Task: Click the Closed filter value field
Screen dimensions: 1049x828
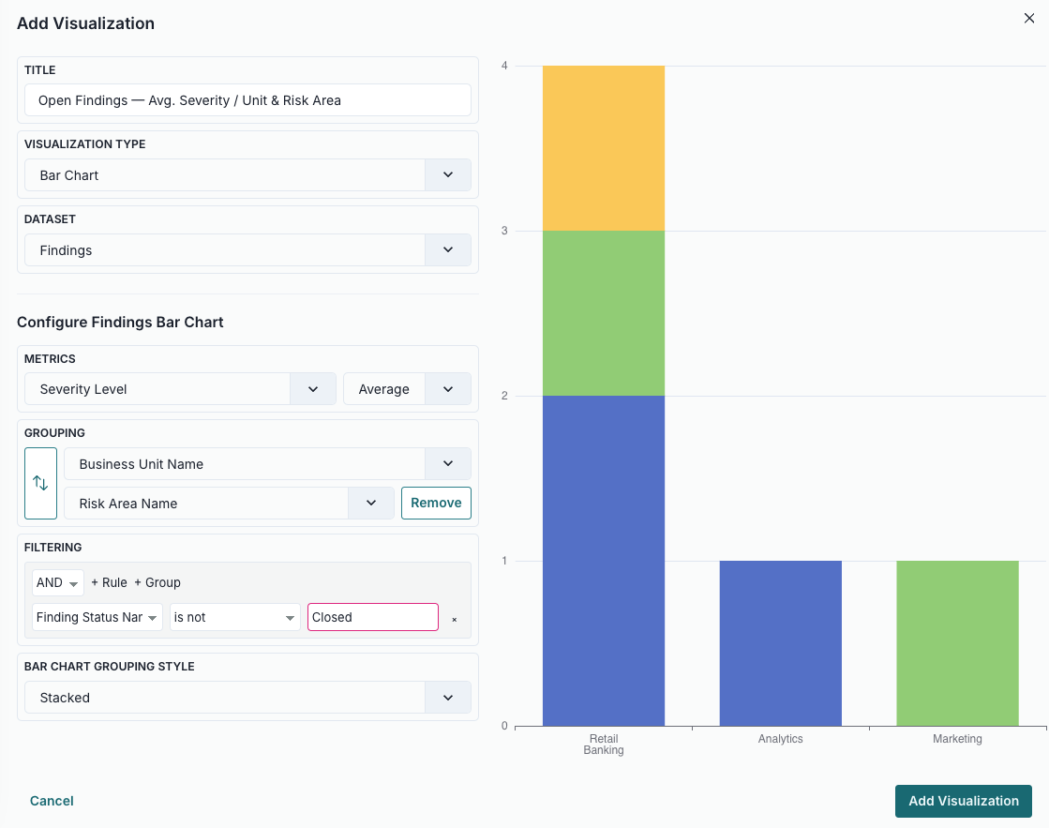Action: coord(372,617)
